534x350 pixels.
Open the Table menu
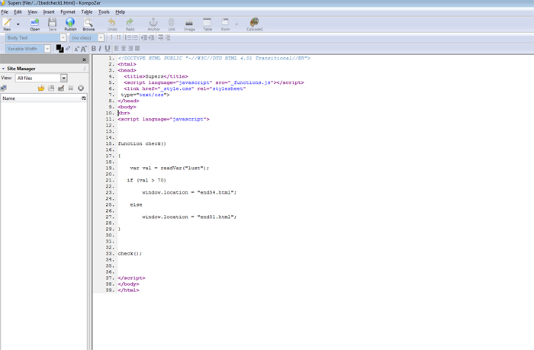point(87,12)
